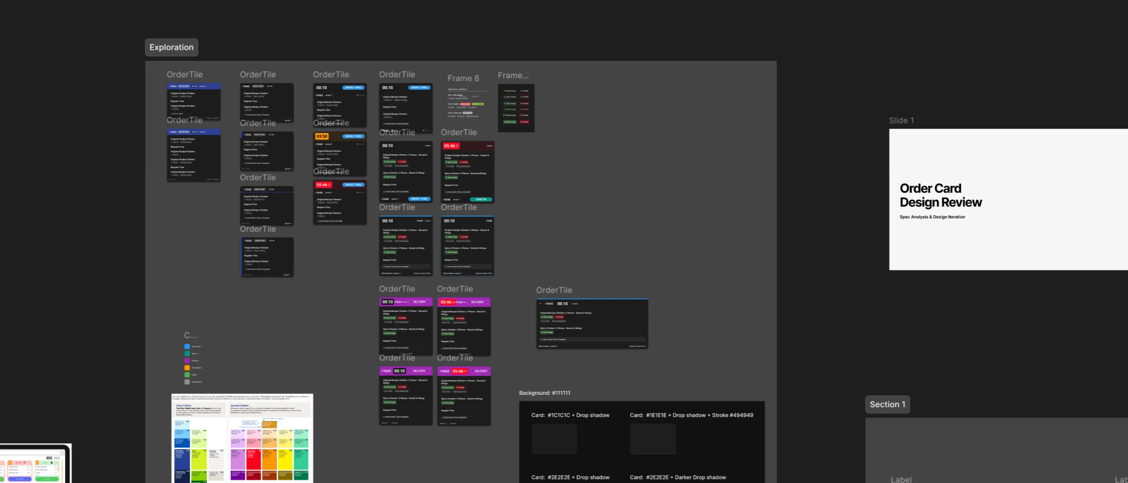Pick the teal Dine-in legend swatch

click(187, 353)
